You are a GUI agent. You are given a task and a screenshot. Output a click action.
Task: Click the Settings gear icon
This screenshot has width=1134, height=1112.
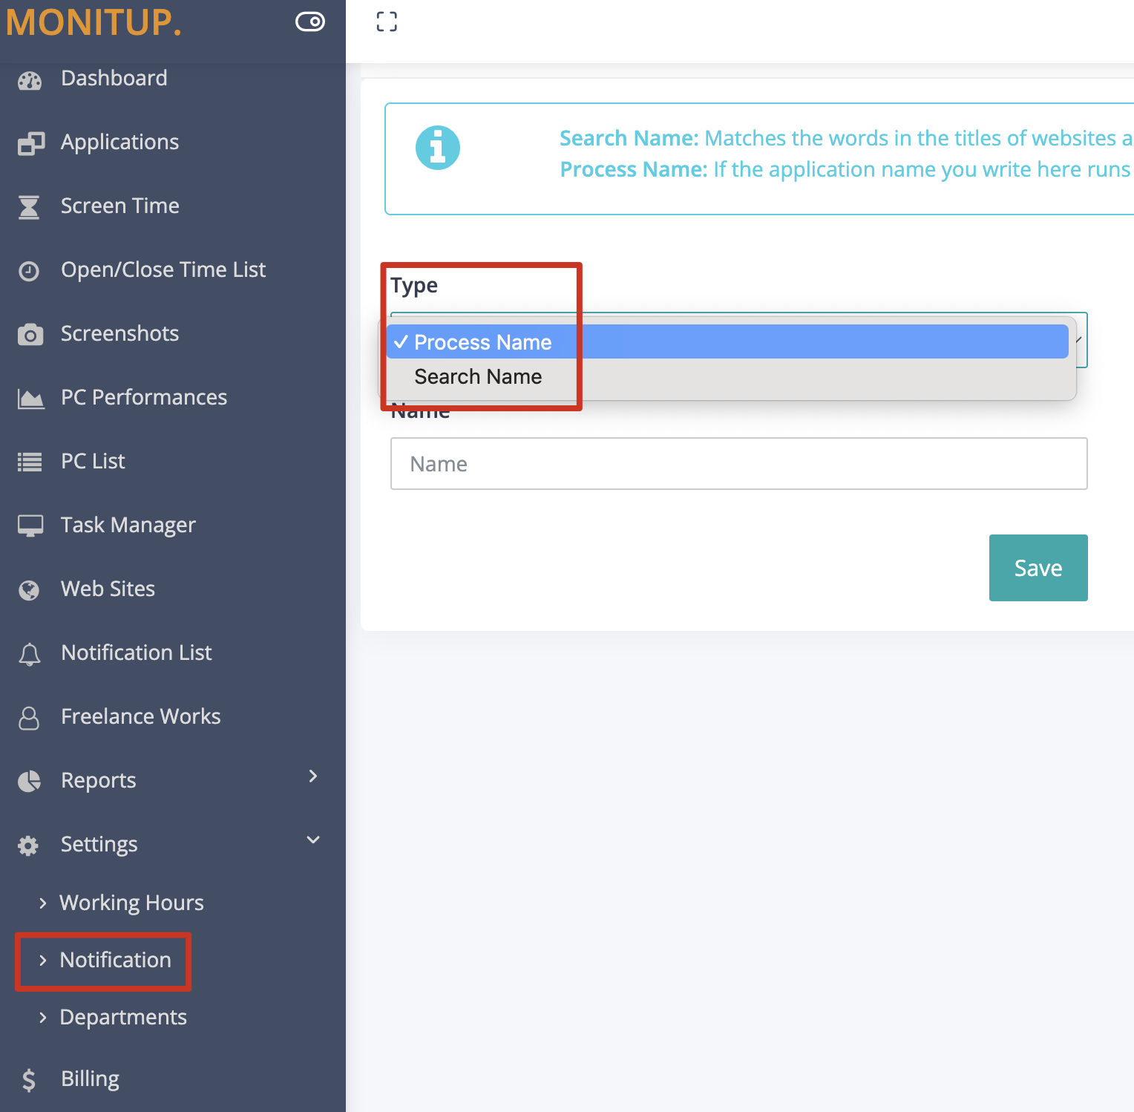[28, 846]
